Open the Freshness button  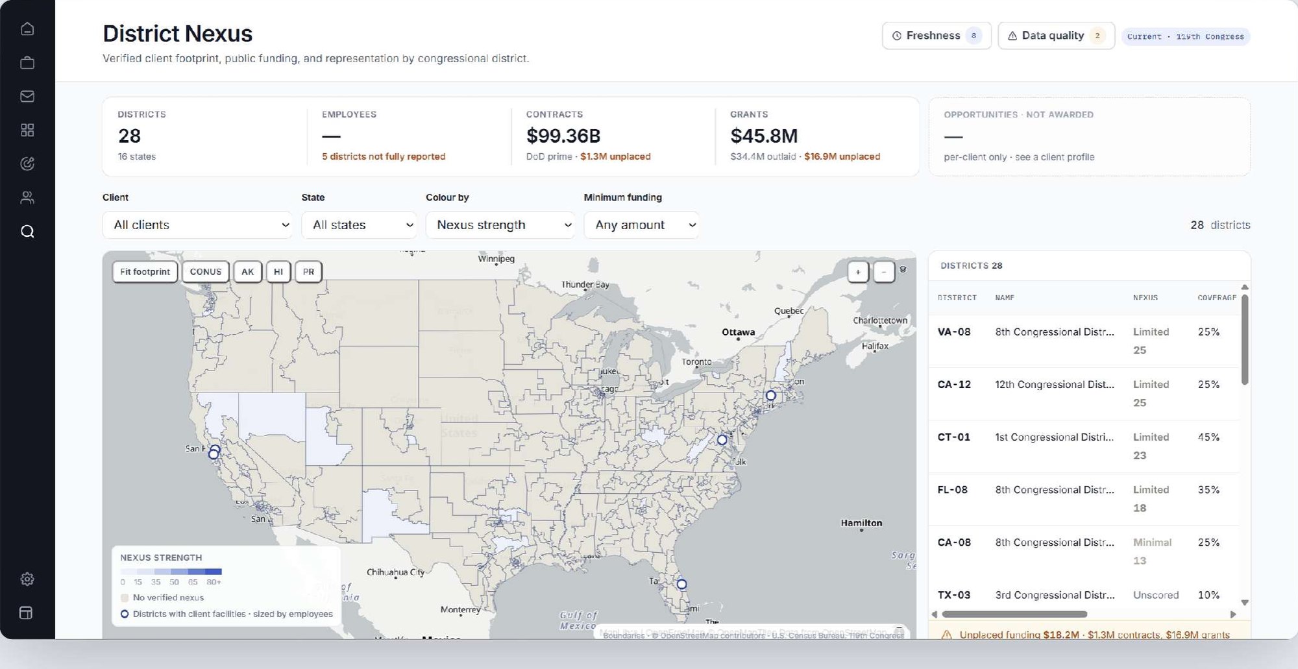point(937,36)
